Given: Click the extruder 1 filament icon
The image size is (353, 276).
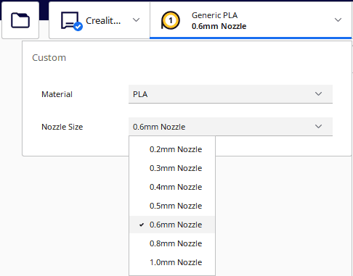Looking at the screenshot, I should tap(171, 20).
